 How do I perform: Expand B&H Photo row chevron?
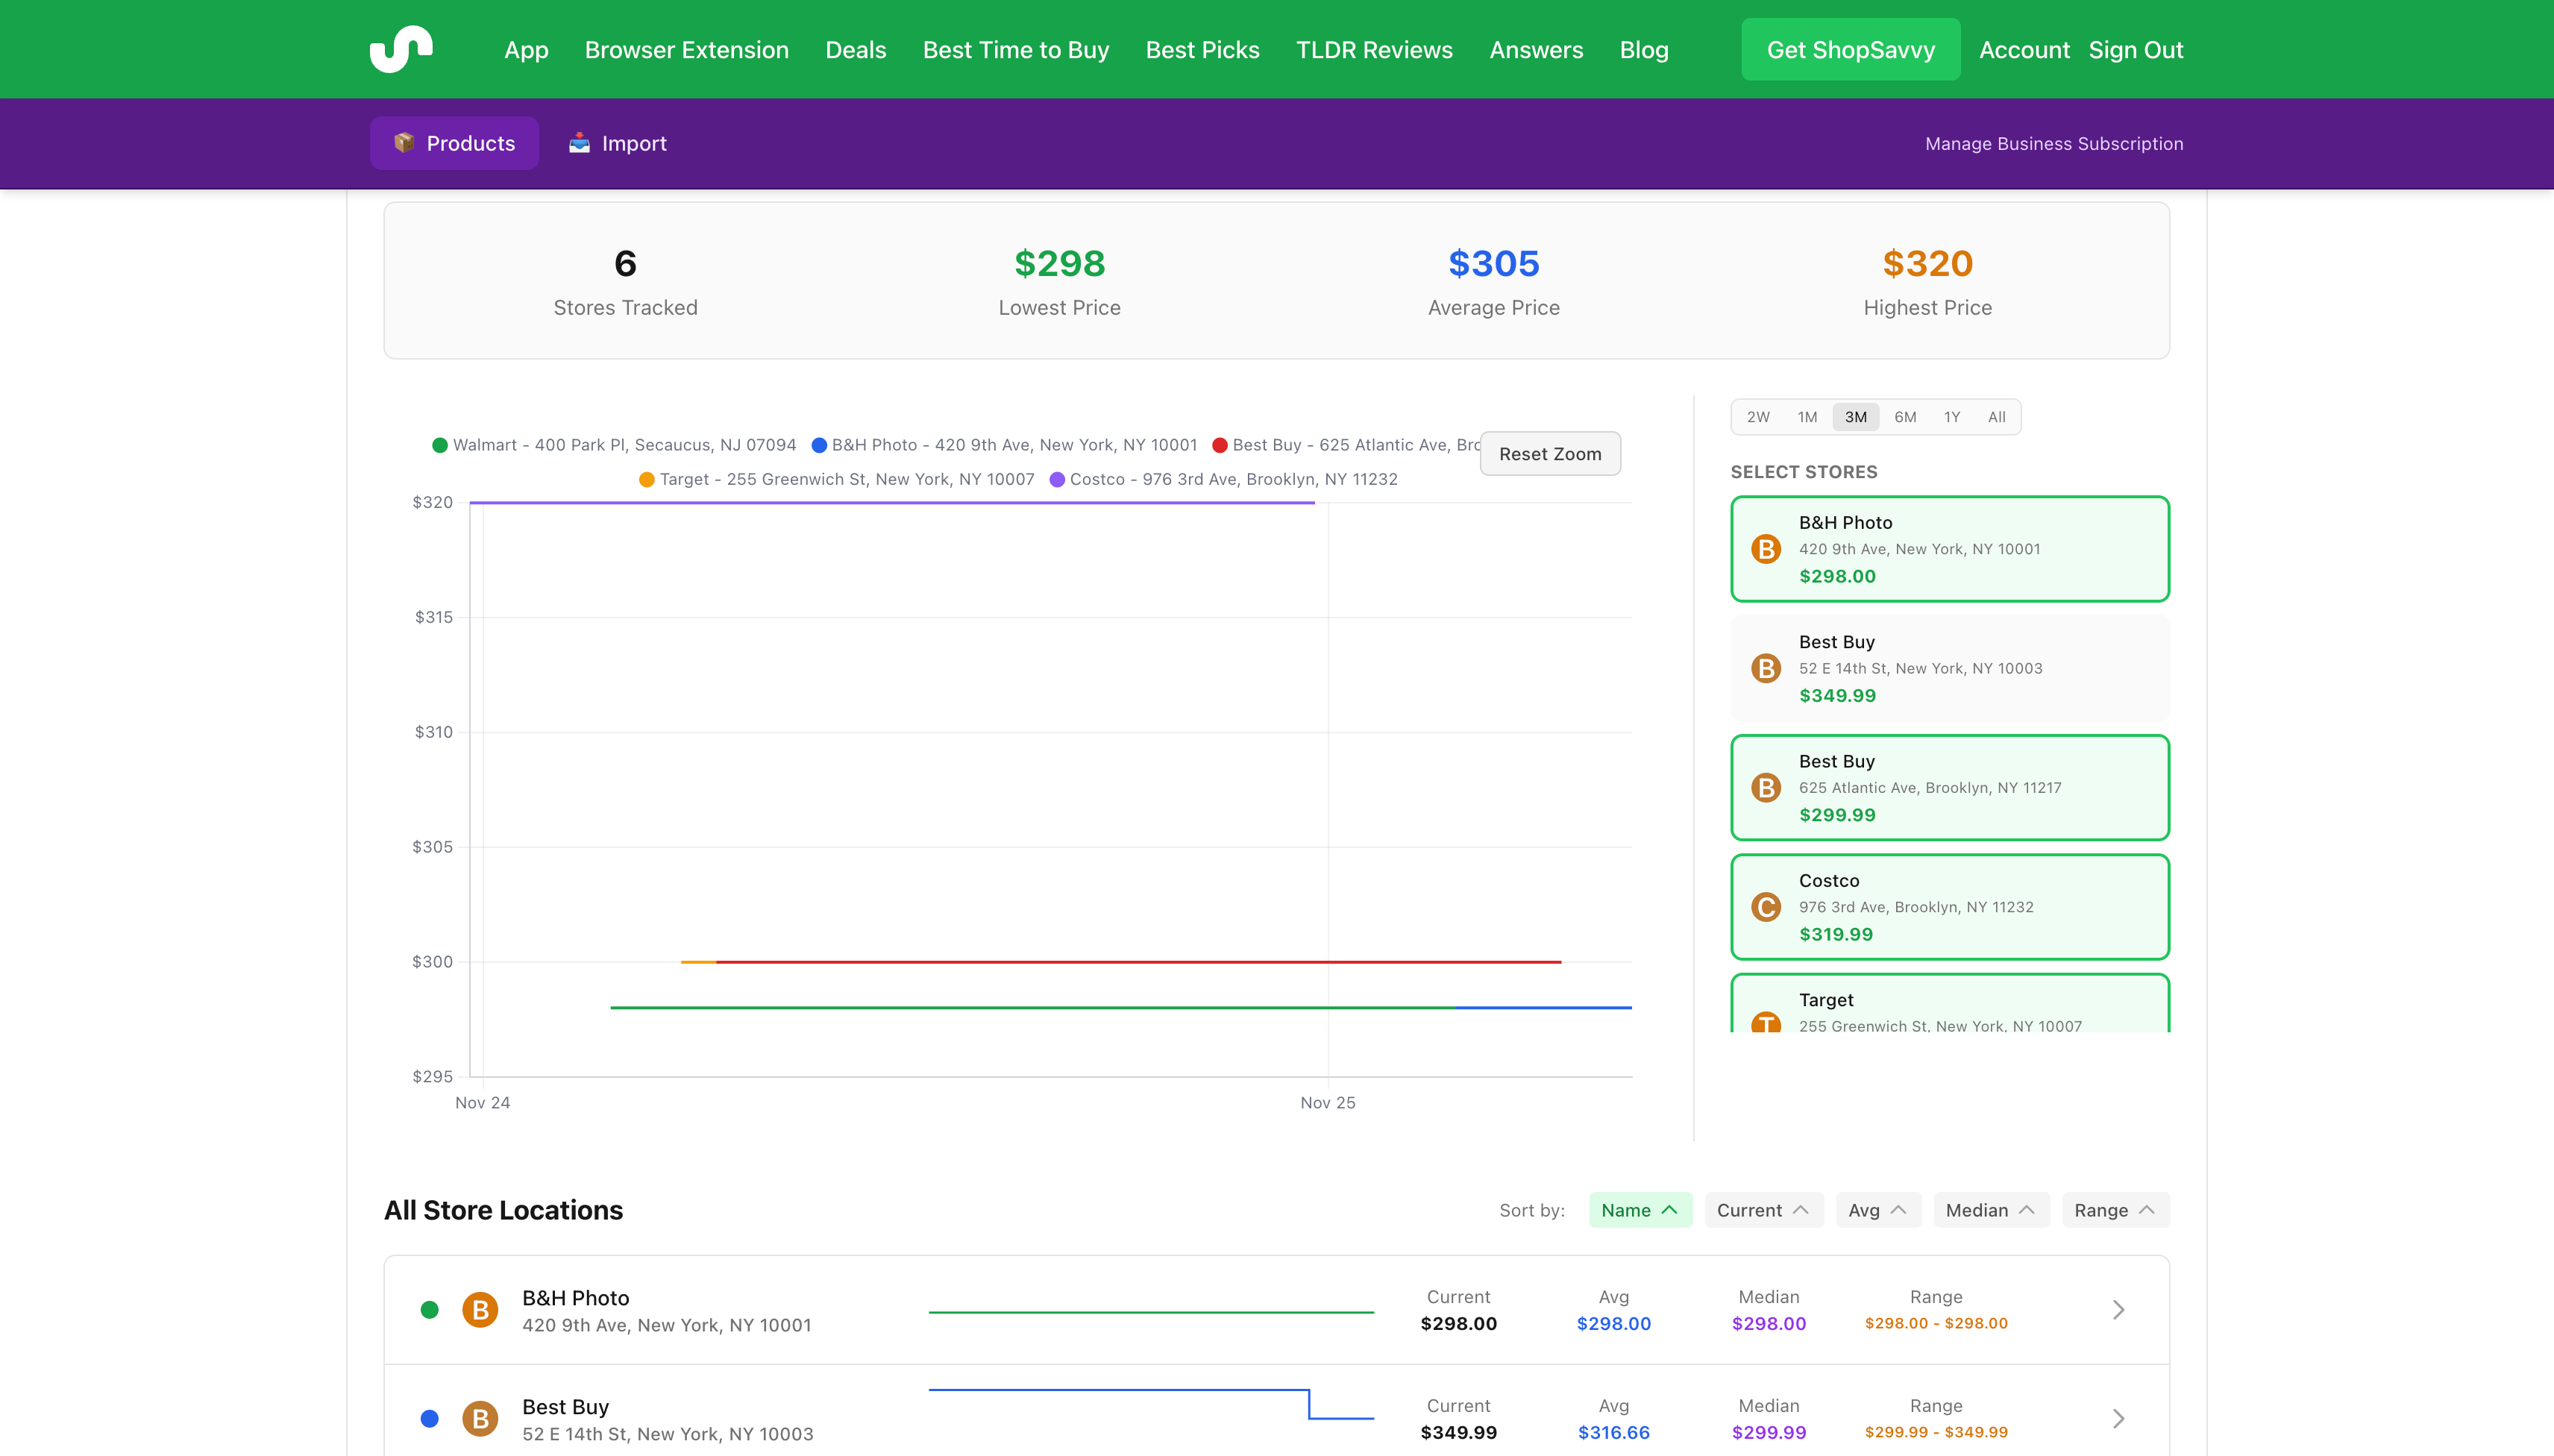tap(2118, 1310)
